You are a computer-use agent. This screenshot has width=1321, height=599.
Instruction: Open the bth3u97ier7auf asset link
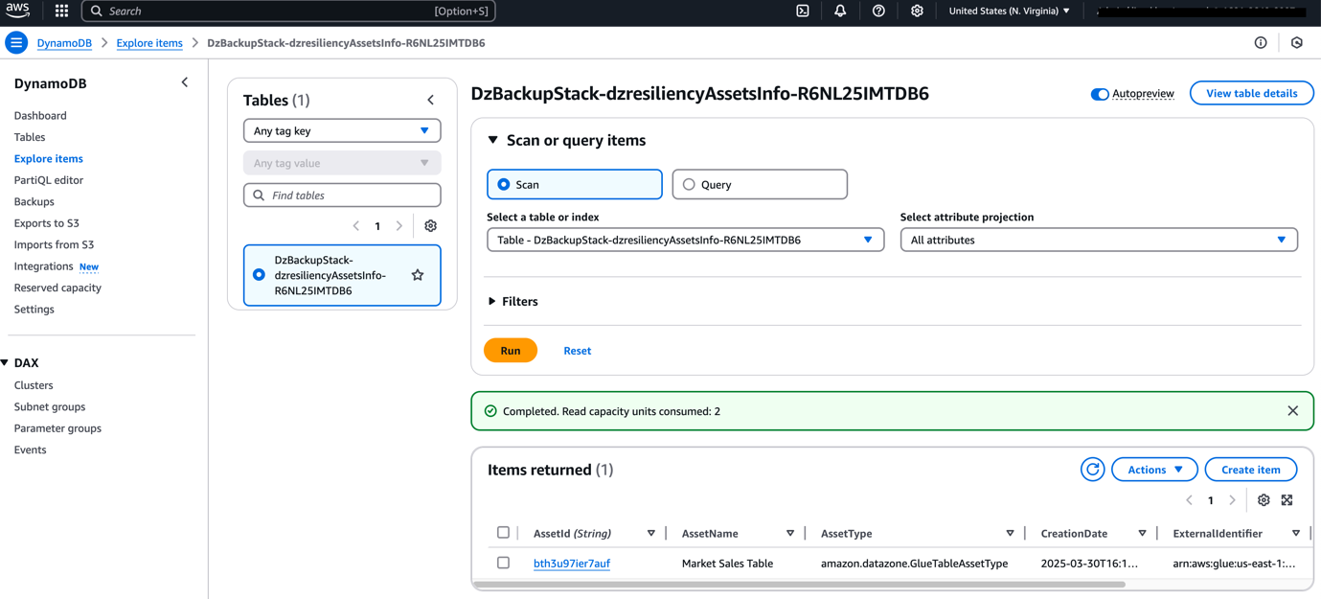[571, 563]
